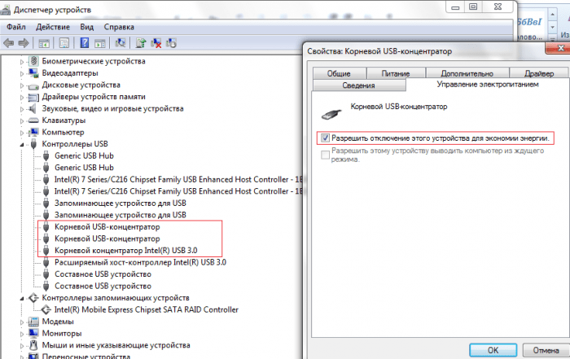Screen dimensions: 570x359
Task: Click the Клавиатуры keyboard icon
Action: [x=34, y=120]
